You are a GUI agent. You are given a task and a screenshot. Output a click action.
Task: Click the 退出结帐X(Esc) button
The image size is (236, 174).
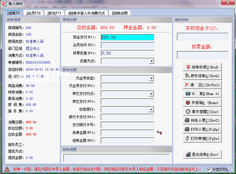pos(202,155)
